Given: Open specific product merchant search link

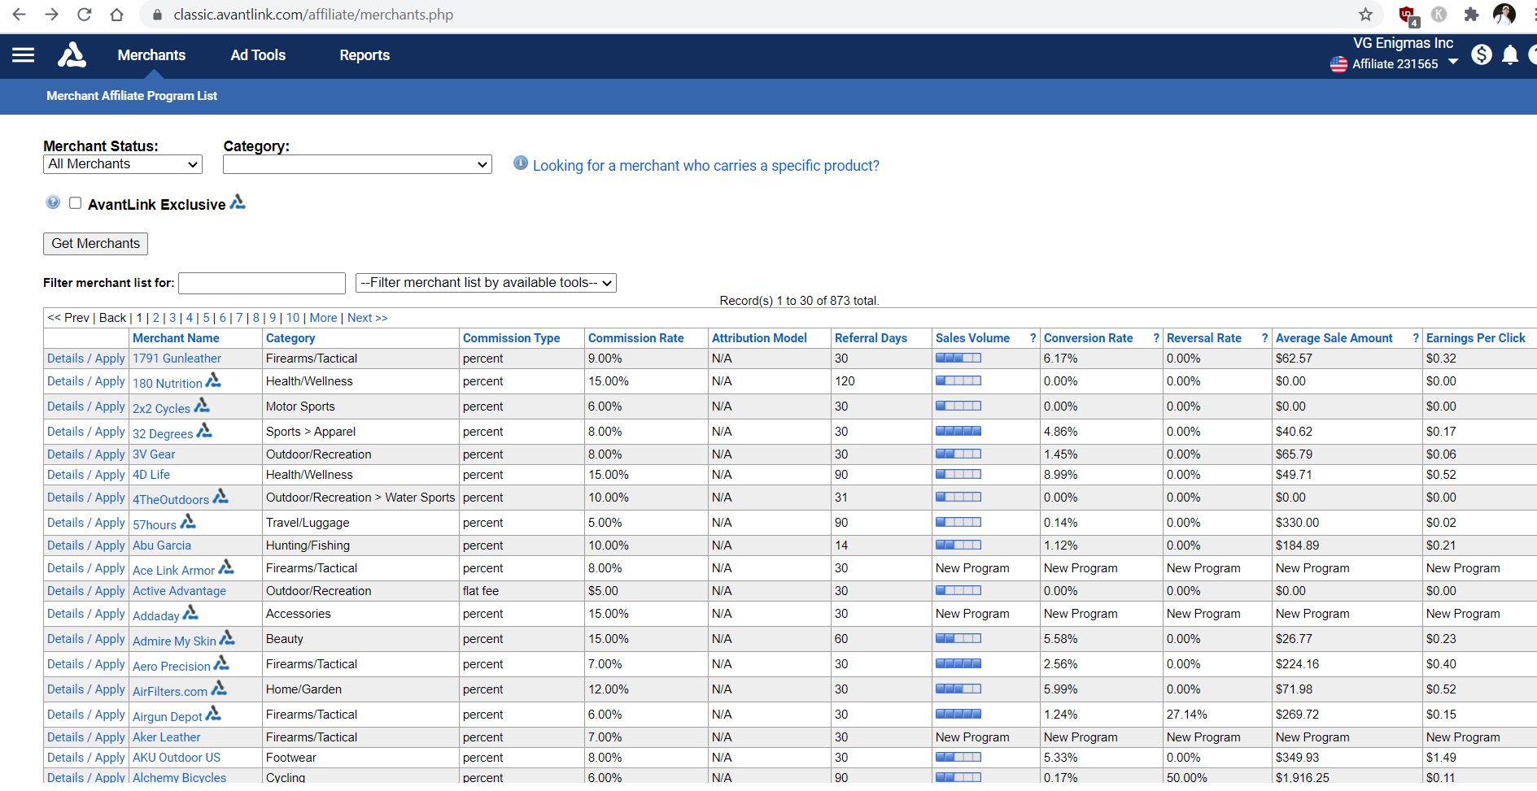Looking at the screenshot, I should coord(706,166).
